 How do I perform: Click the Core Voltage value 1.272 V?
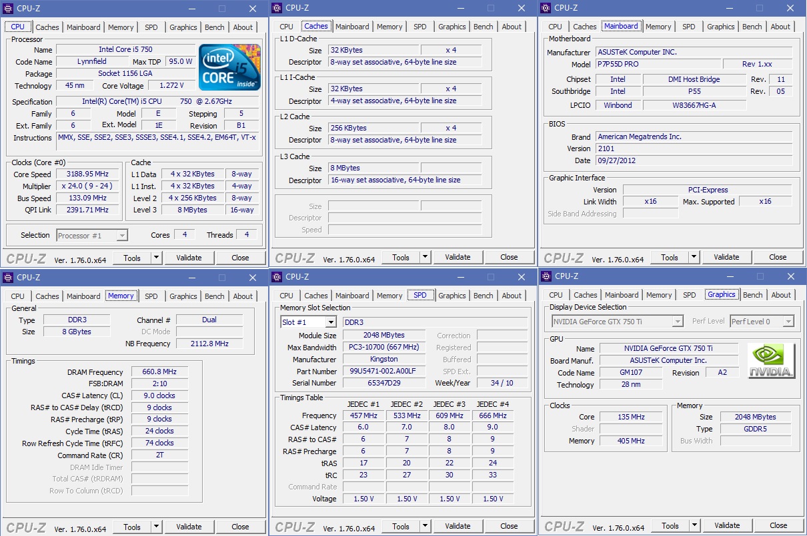[x=172, y=86]
